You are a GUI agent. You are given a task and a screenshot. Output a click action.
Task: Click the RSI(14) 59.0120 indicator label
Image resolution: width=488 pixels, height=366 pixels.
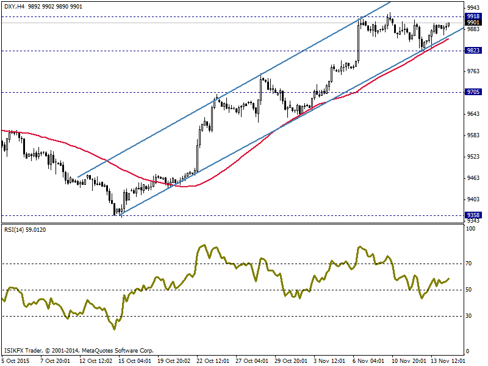tap(25, 230)
